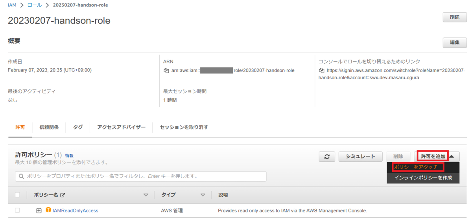Click the 削除 button for the role
The height and width of the screenshot is (221, 472).
(455, 17)
